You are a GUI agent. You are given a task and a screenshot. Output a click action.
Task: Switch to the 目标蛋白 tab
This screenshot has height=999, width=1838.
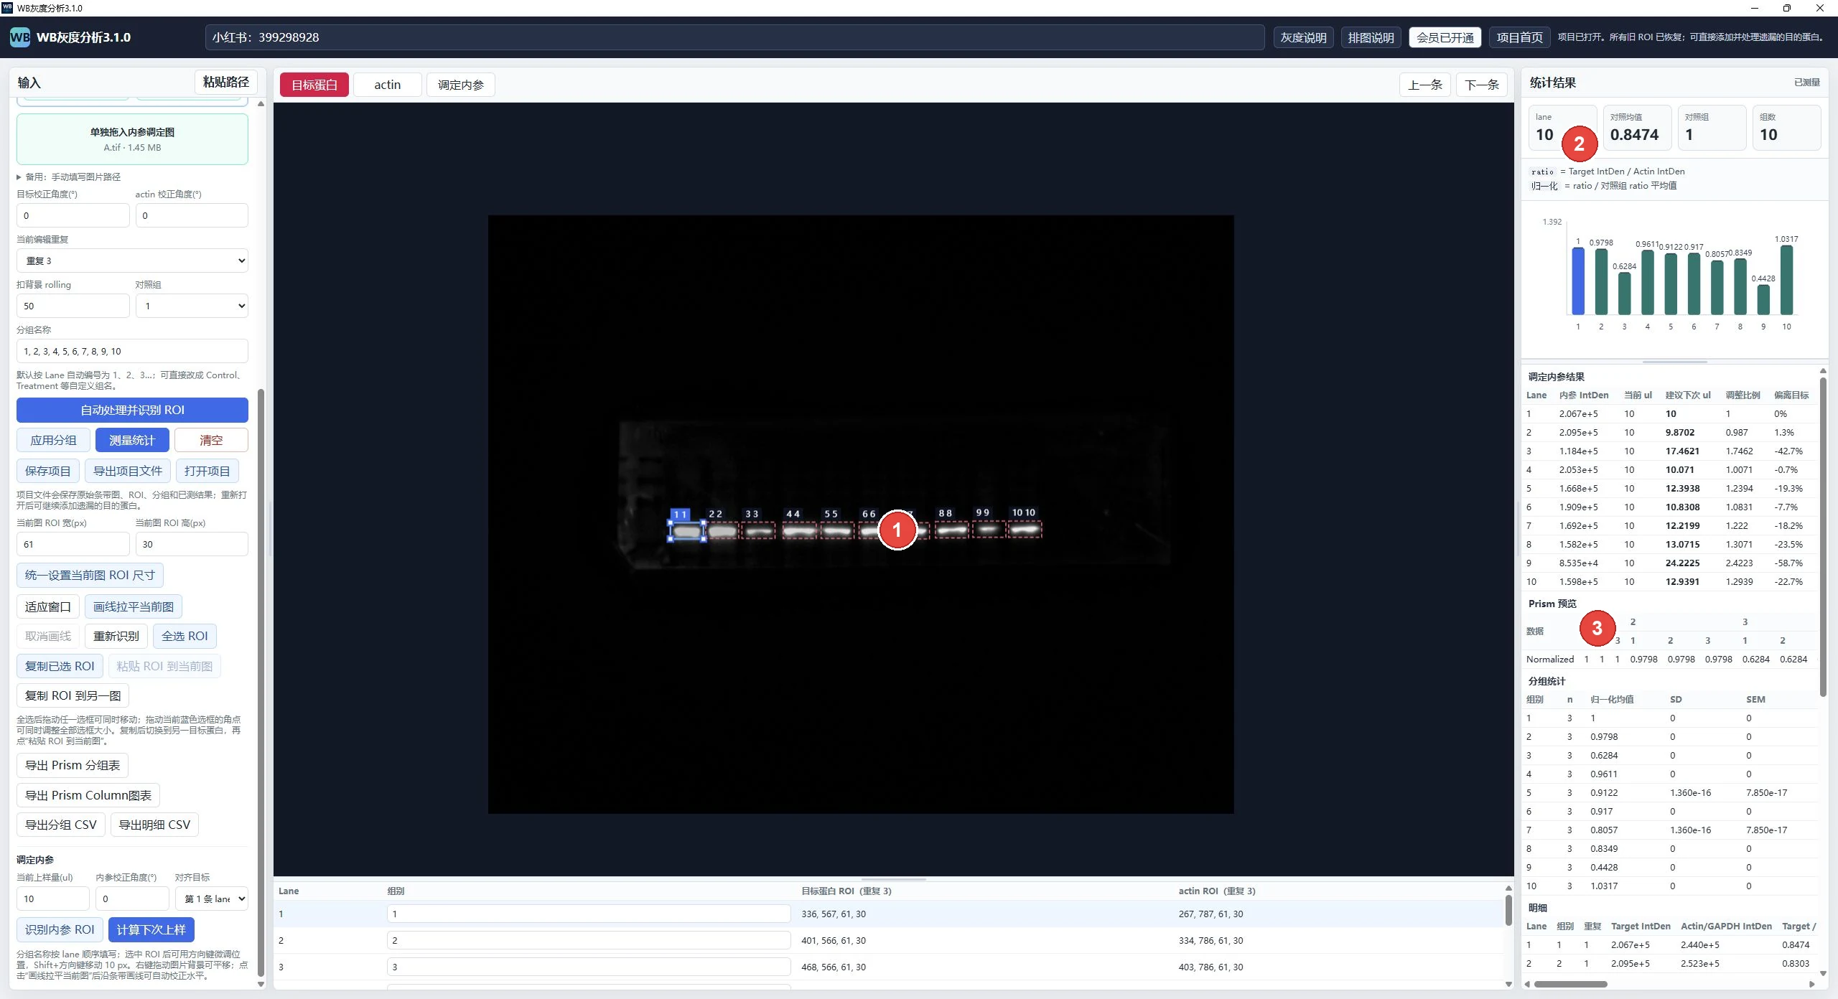314,85
